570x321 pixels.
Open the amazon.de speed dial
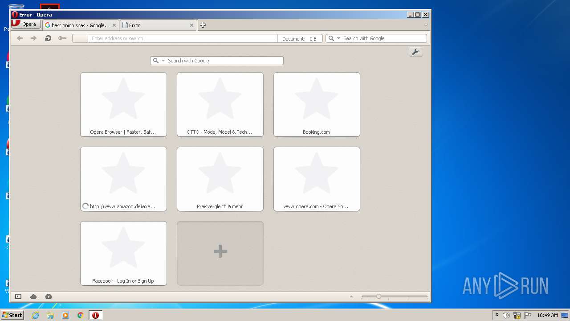tap(123, 179)
